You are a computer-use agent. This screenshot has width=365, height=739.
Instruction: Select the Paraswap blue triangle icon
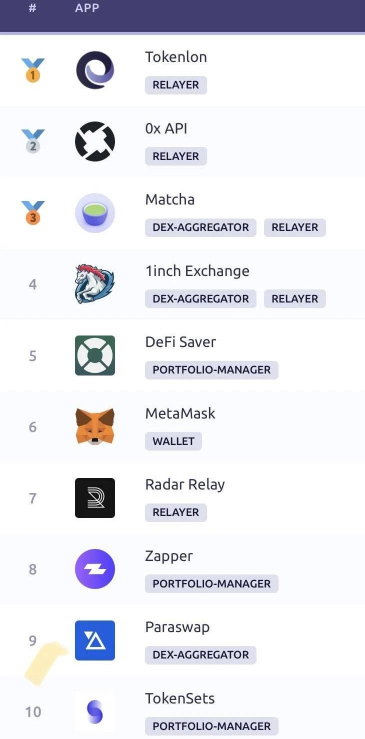click(95, 640)
